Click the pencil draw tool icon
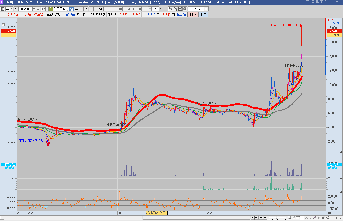Viewport: 343px width, 221px height. (315, 218)
